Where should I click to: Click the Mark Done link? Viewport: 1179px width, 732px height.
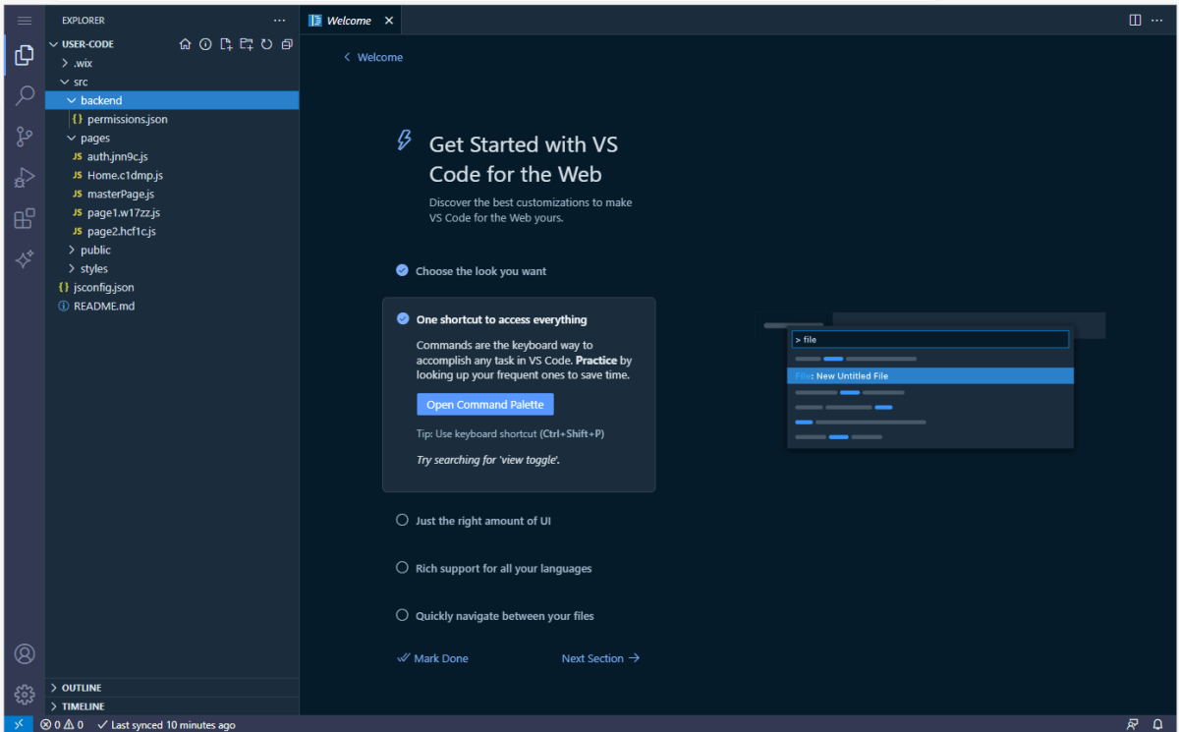[x=432, y=658]
